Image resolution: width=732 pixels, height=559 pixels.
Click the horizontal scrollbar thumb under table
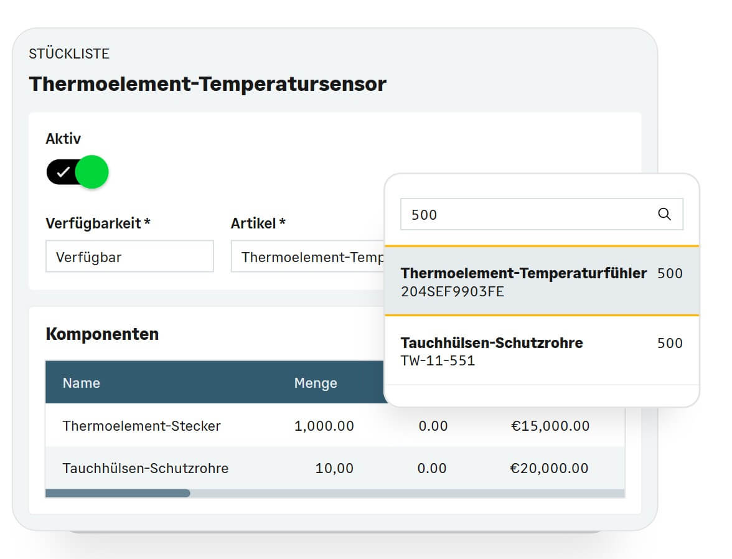[x=118, y=493]
